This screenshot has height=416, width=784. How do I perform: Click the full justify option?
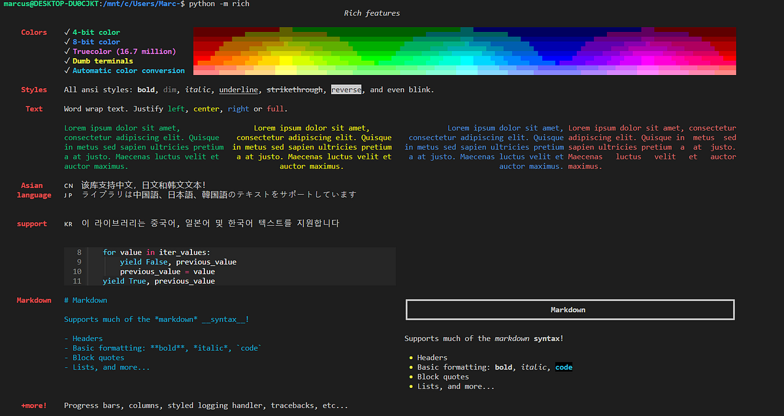[x=275, y=108]
